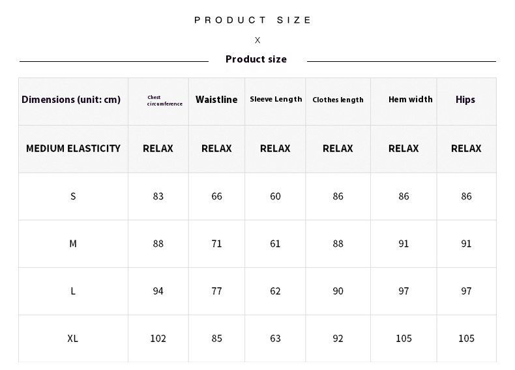
Task: Click the 'Waistline' column header
Action: [x=216, y=99]
